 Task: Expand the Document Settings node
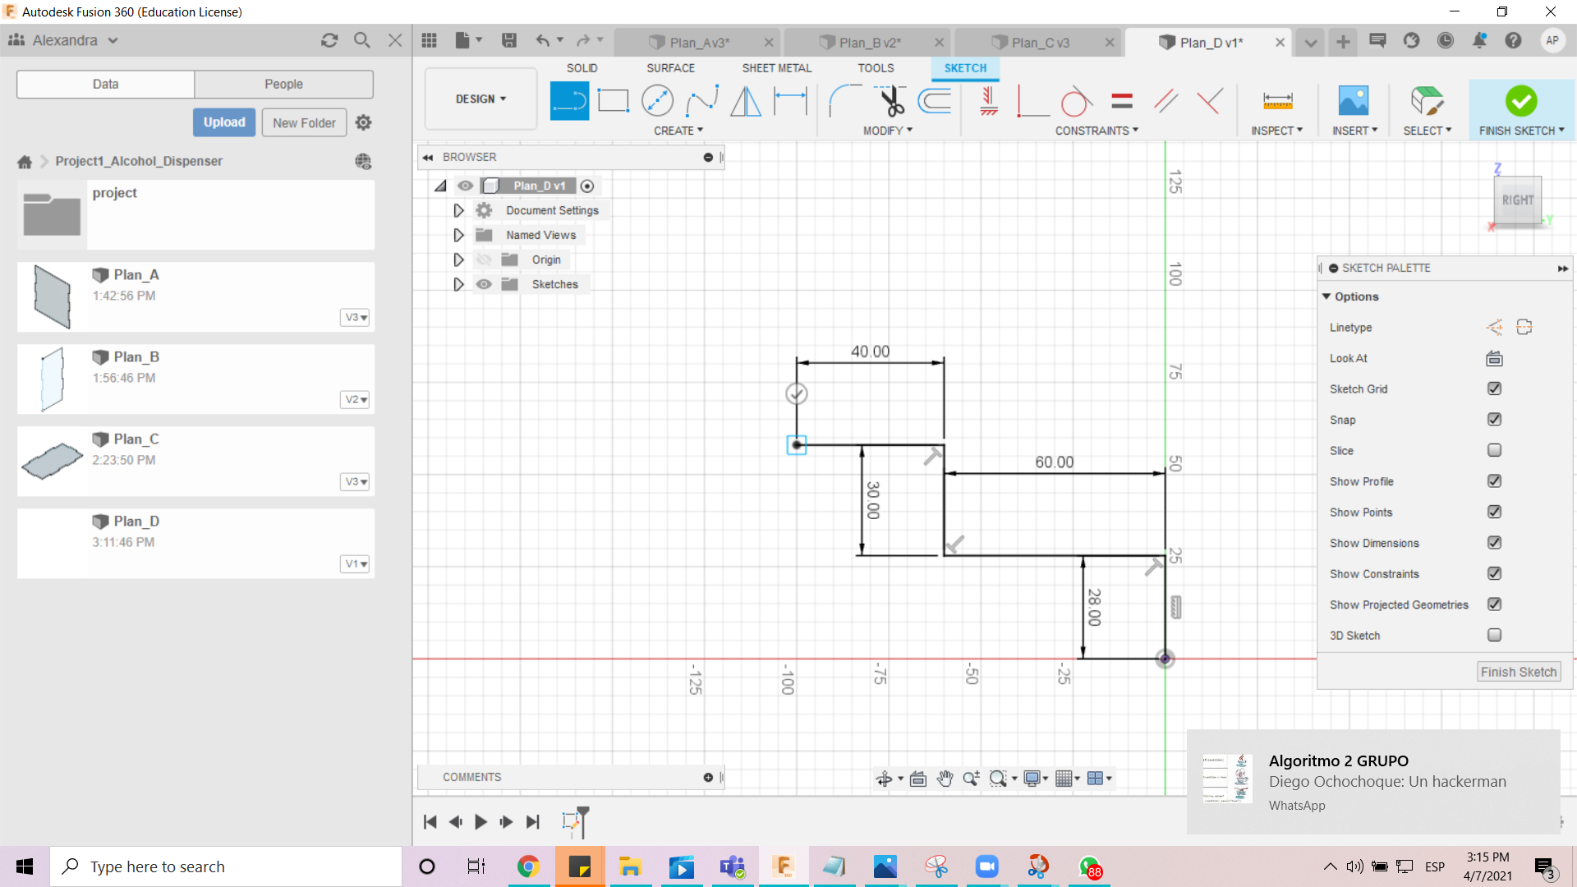pyautogui.click(x=458, y=210)
